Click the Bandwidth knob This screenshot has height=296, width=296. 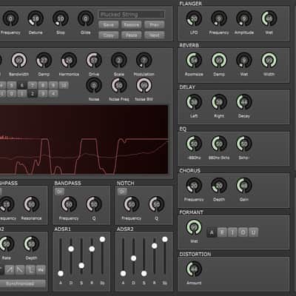tap(19, 60)
